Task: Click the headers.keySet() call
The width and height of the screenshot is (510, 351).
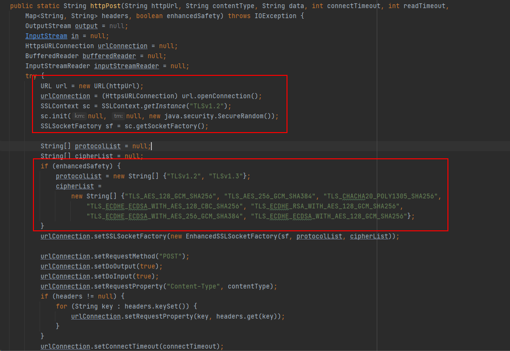Action: coord(157,307)
